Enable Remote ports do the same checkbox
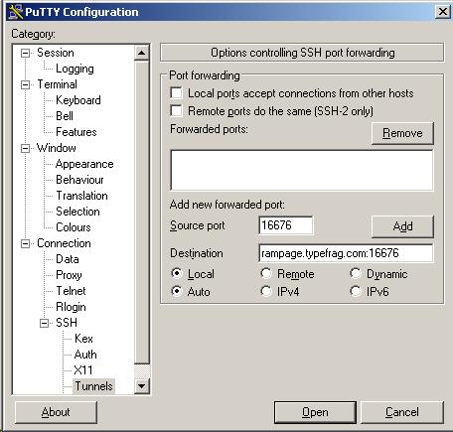453x432 pixels. coord(176,111)
